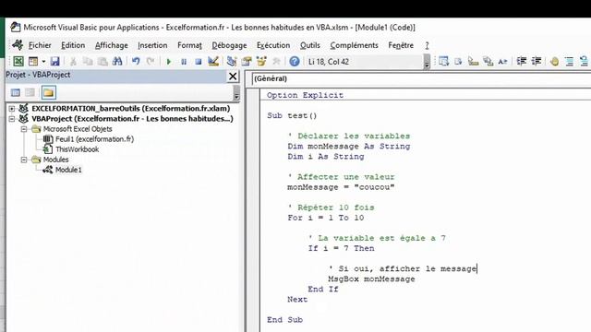This screenshot has width=591, height=332.
Task: Collapse the Modules folder
Action: point(24,160)
